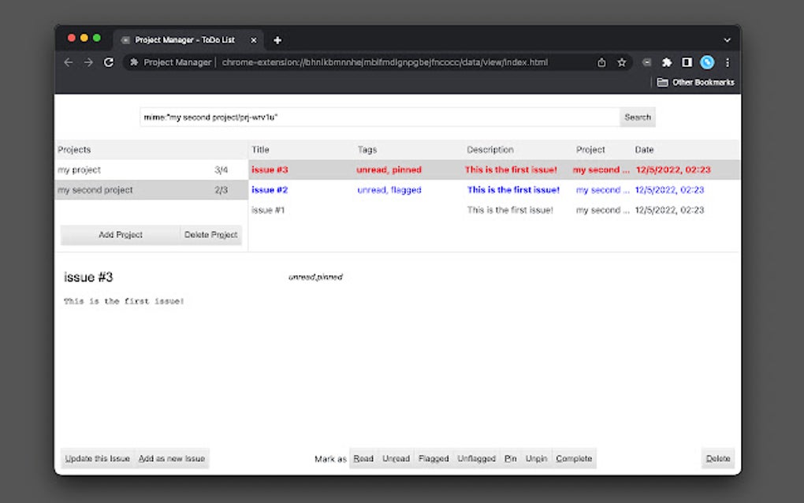The width and height of the screenshot is (804, 503).
Task: Add a new project with Add Project
Action: pyautogui.click(x=119, y=234)
